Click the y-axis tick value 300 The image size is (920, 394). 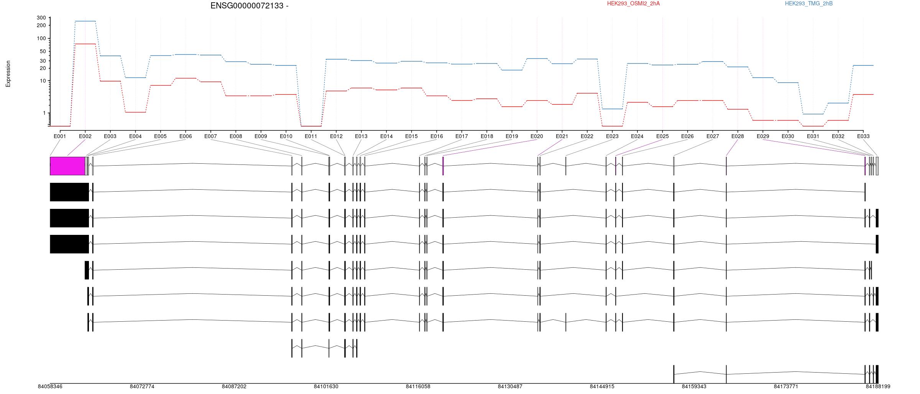41,18
